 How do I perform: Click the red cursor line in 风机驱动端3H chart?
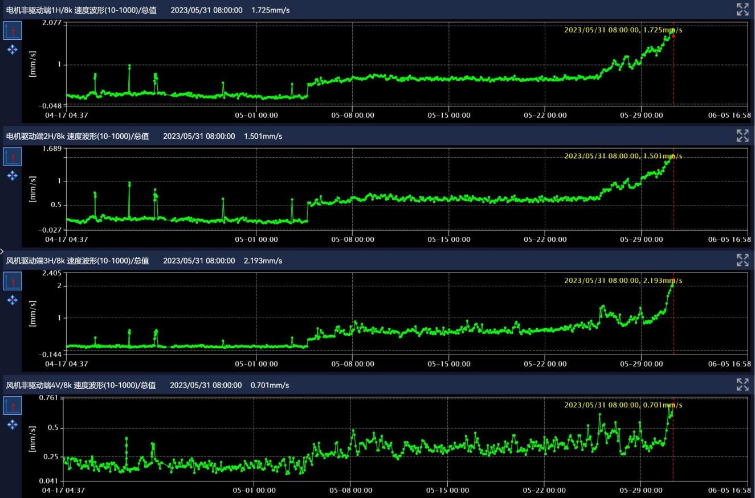pyautogui.click(x=674, y=324)
